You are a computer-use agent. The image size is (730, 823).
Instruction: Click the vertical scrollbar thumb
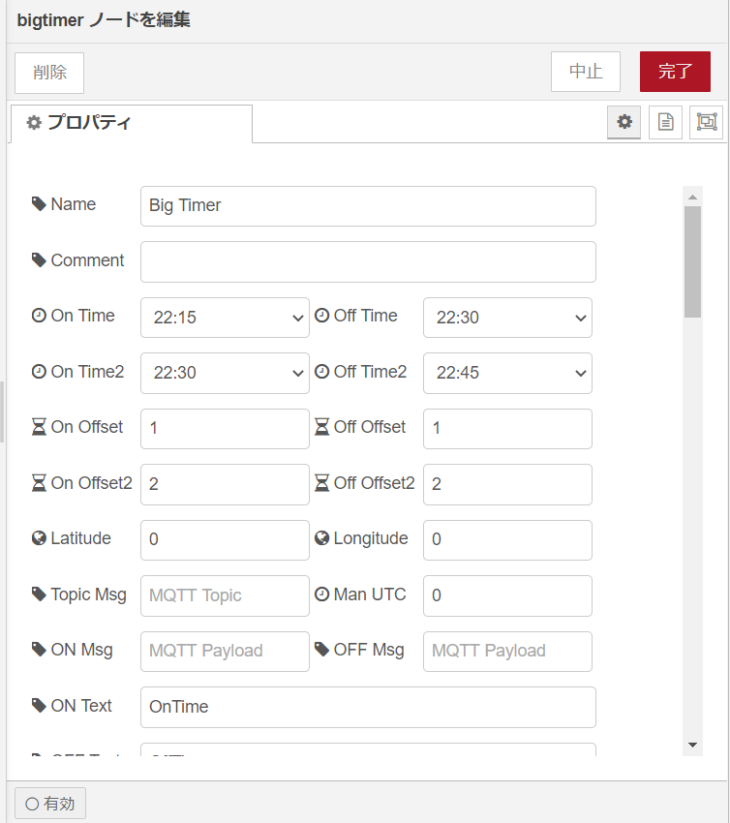[693, 262]
